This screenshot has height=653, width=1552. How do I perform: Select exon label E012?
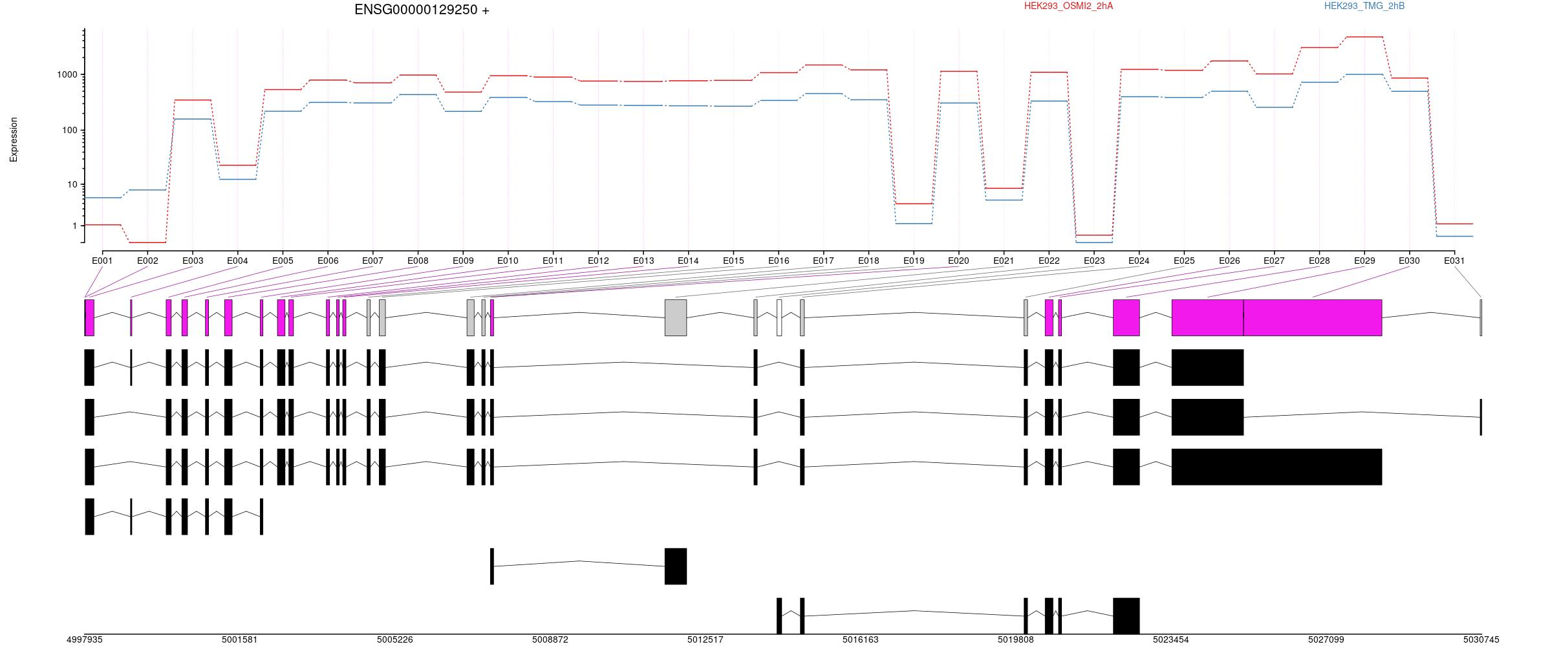(x=598, y=261)
